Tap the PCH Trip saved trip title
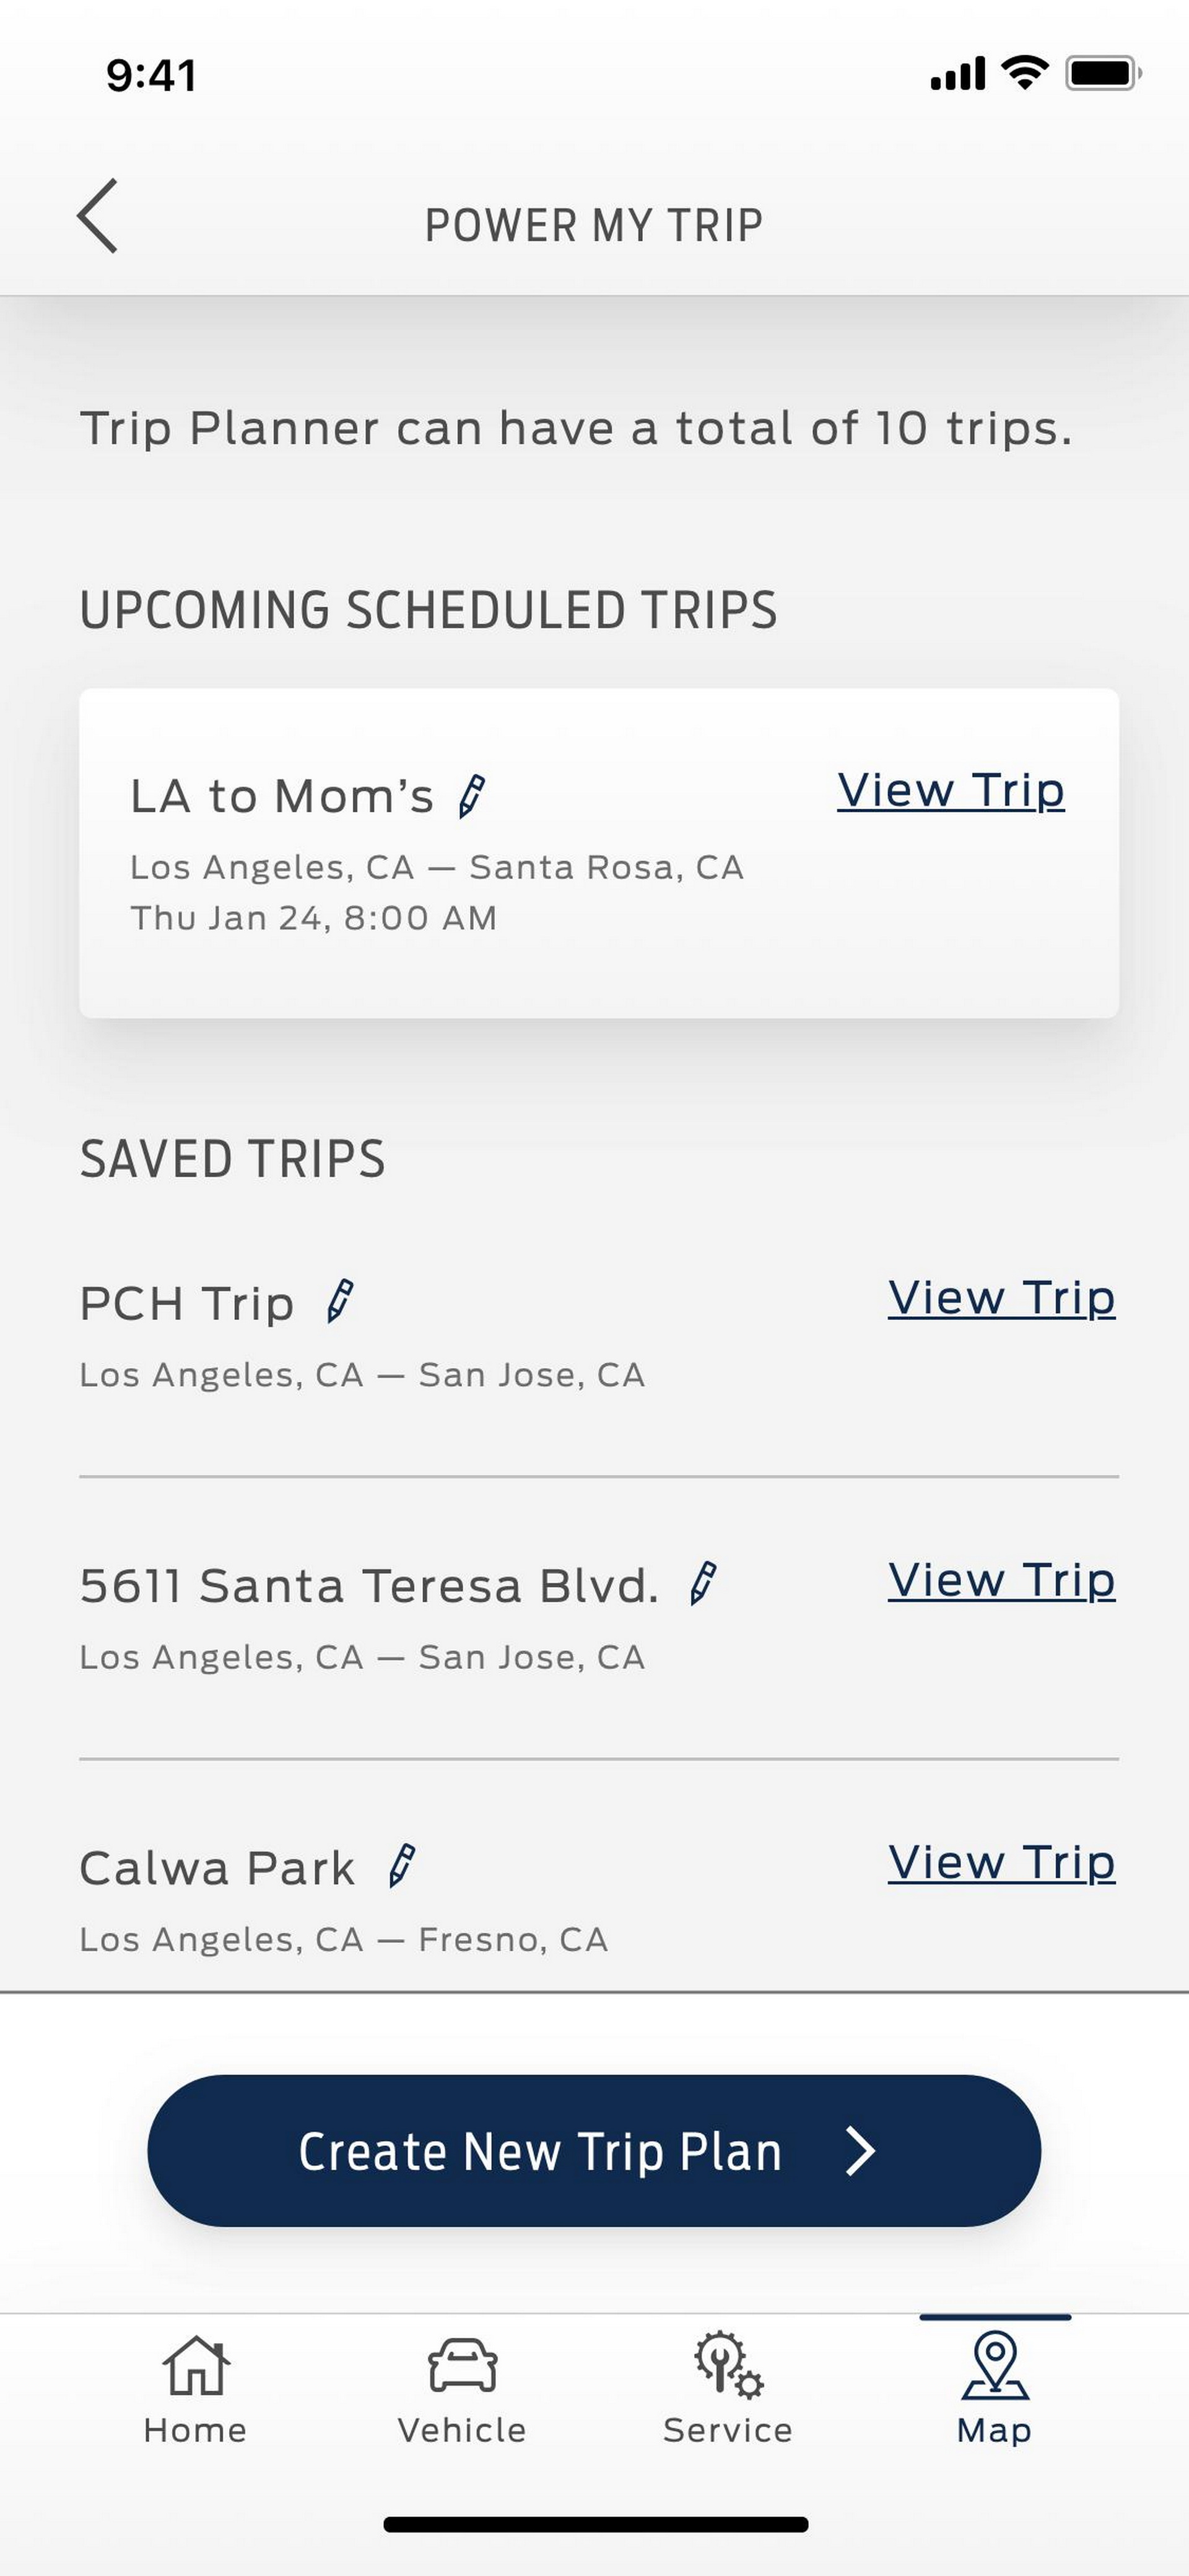The image size is (1189, 2576). tap(187, 1304)
